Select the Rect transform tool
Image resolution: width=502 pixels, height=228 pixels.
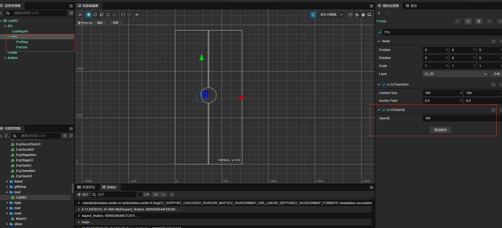(108, 15)
